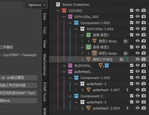Image resolution: width=149 pixels, height=115 pixels.
Task: Open the Options dropdown
Action: 36,5
